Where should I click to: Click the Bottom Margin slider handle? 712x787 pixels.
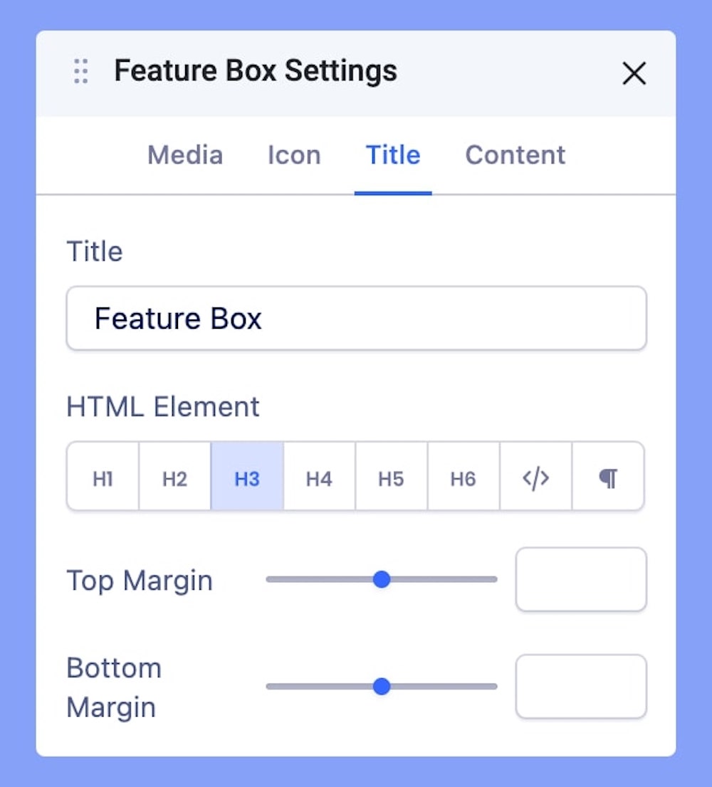[382, 687]
